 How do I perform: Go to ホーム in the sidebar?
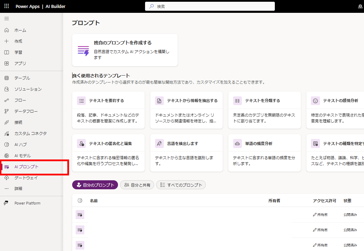[x=6, y=30]
